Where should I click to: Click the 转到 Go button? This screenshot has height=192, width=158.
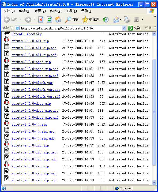point(134,28)
